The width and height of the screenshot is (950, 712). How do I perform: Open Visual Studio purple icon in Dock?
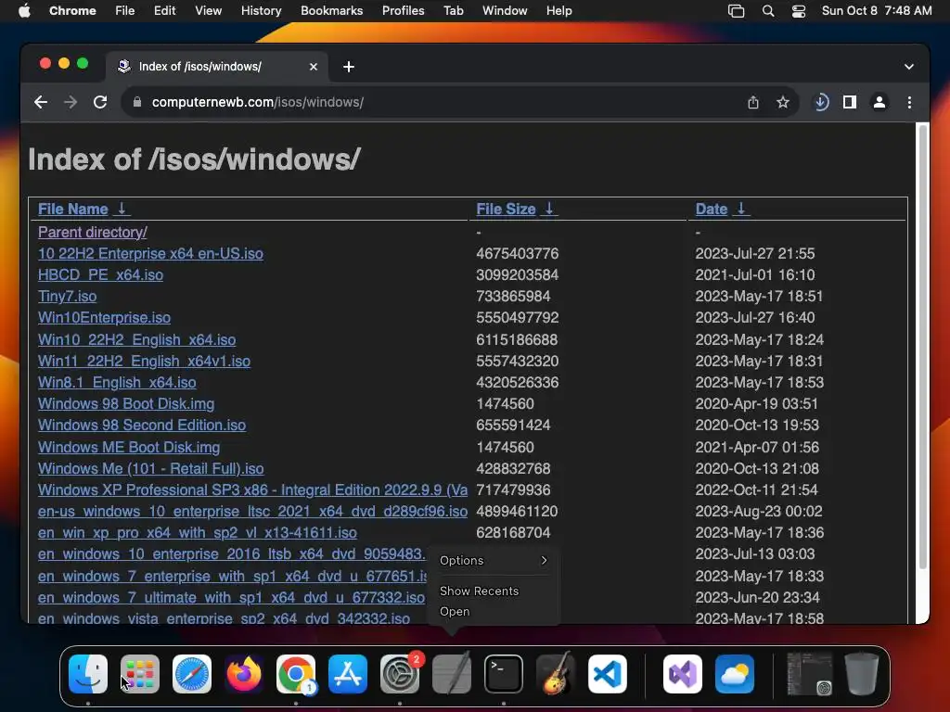(683, 674)
